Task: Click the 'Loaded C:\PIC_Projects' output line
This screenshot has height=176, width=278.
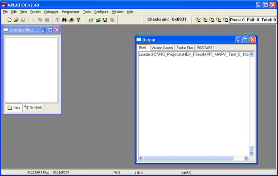Action: (x=194, y=55)
